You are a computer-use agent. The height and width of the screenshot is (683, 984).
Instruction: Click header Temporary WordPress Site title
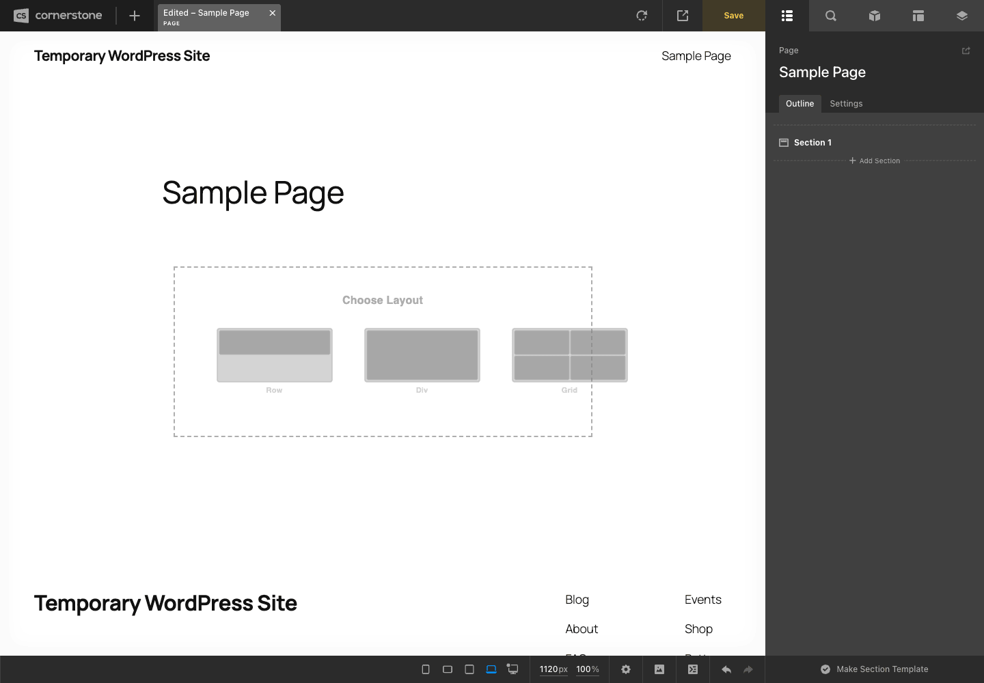122,56
